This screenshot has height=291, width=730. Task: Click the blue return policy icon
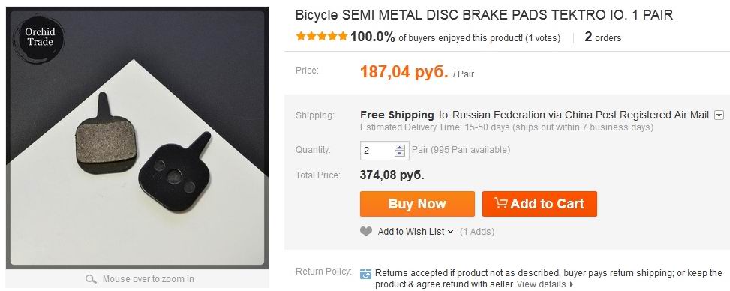coord(366,274)
